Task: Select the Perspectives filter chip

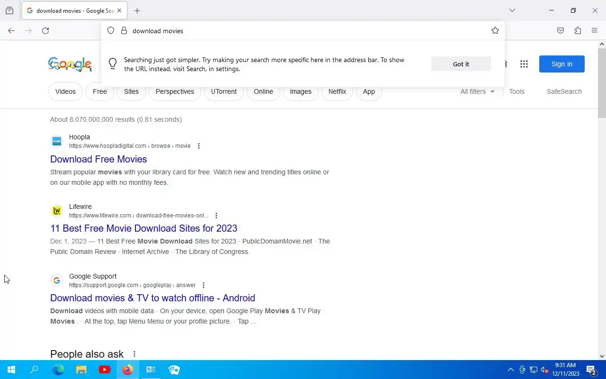Action: click(175, 91)
